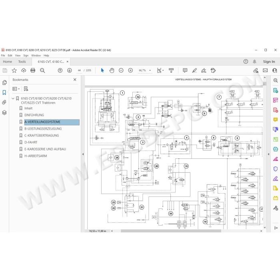Expand the right tools pane arrow icon

[x=276, y=228]
